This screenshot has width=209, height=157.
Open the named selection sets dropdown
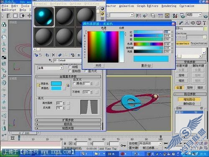(x=122, y=15)
